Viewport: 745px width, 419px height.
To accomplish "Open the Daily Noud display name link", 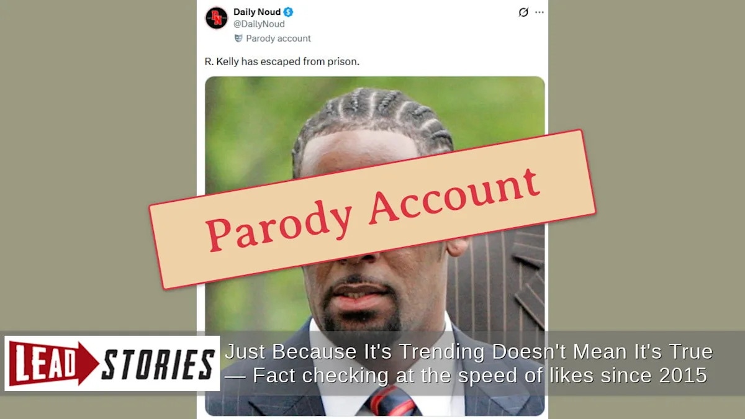I will pos(257,12).
